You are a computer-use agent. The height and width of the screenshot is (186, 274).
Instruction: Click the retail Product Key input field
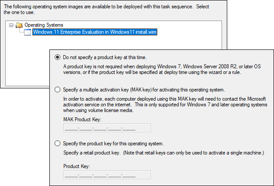(x=107, y=175)
